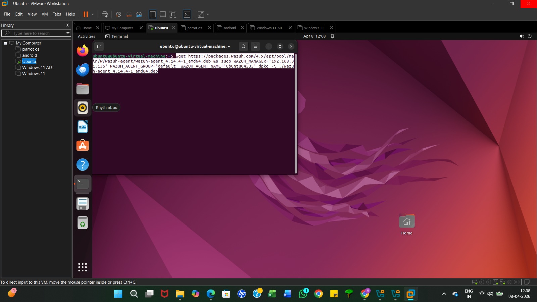Open the File menu
The height and width of the screenshot is (302, 537).
click(7, 14)
